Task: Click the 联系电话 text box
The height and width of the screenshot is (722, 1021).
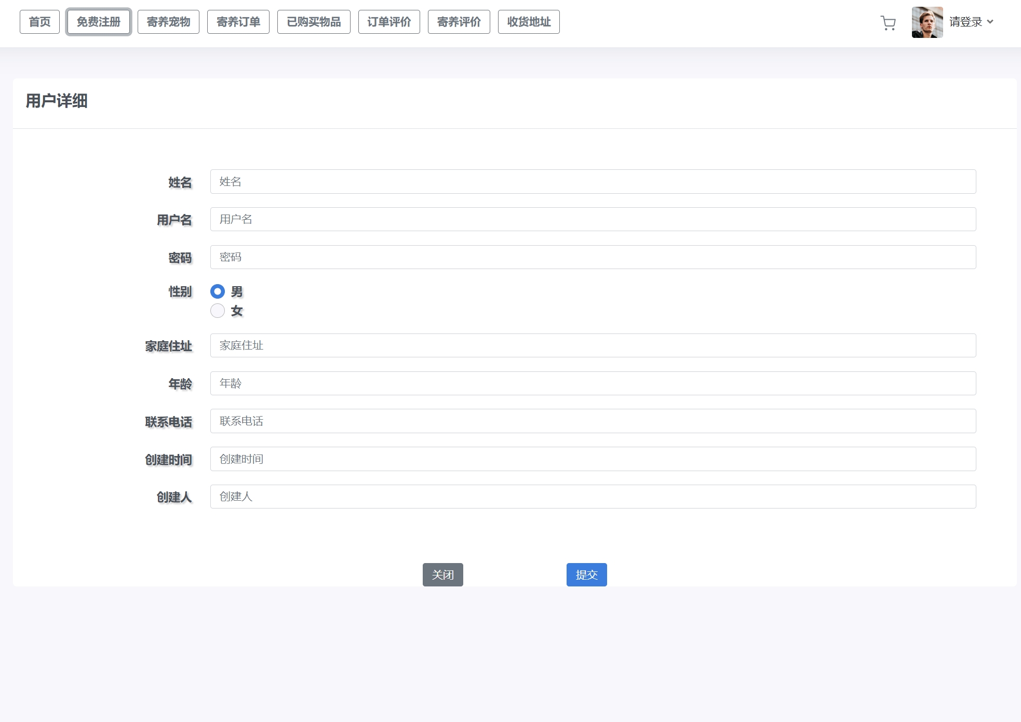Action: click(x=593, y=421)
